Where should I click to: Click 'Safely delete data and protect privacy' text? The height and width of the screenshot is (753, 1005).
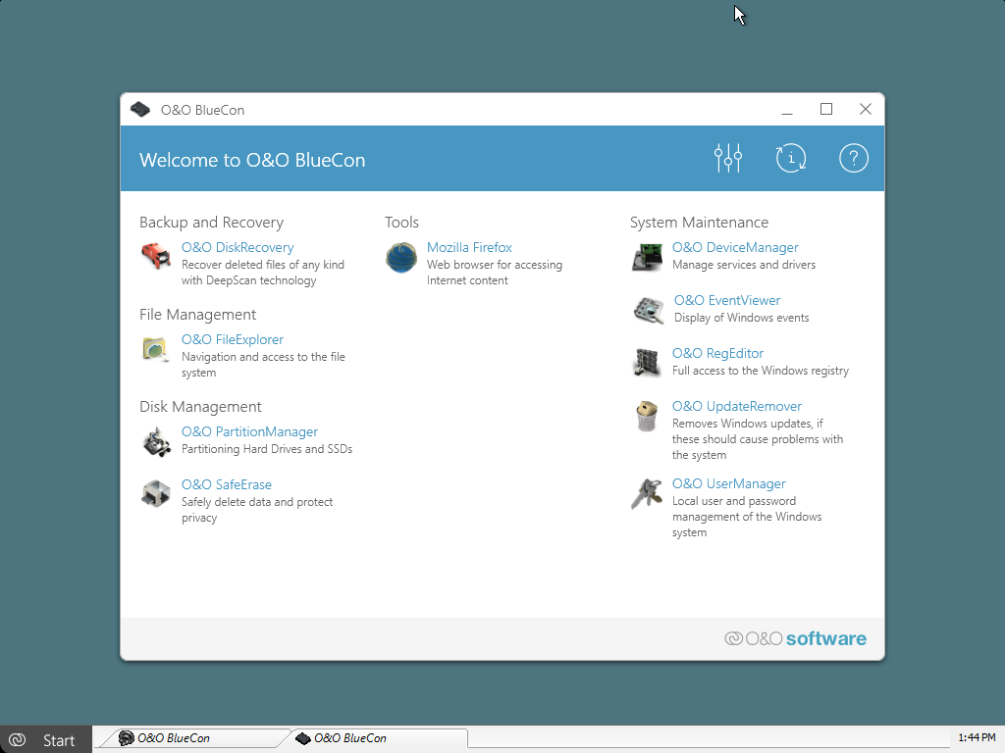tap(257, 510)
